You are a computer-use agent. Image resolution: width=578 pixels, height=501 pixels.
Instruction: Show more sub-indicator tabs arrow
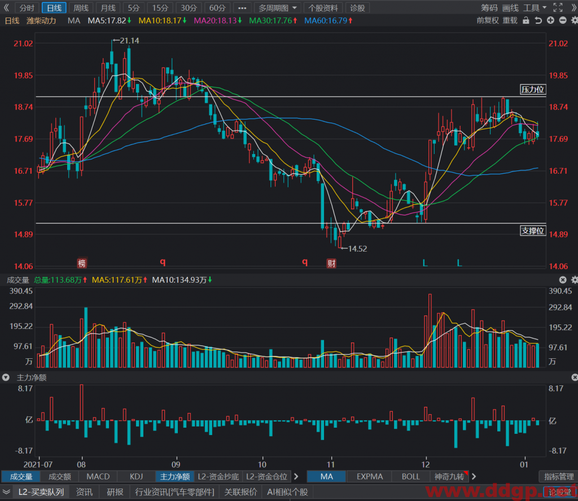point(296,476)
